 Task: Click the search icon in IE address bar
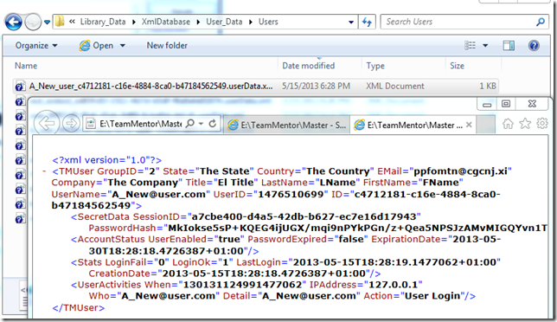click(190, 123)
